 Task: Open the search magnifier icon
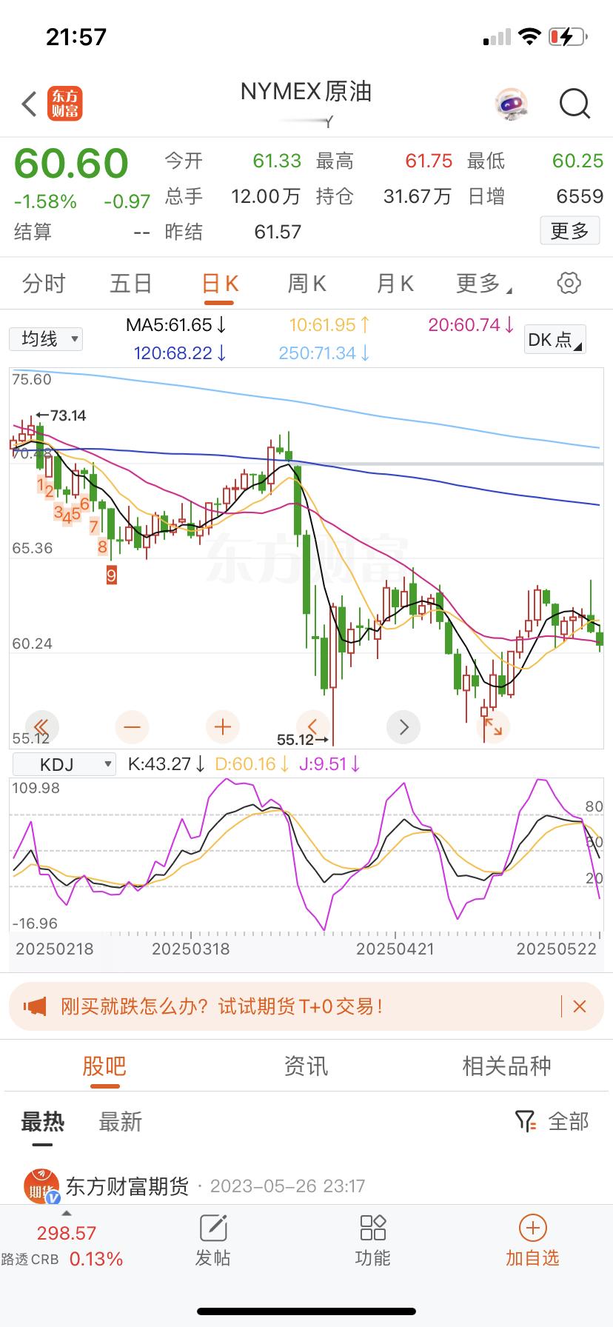tap(575, 104)
